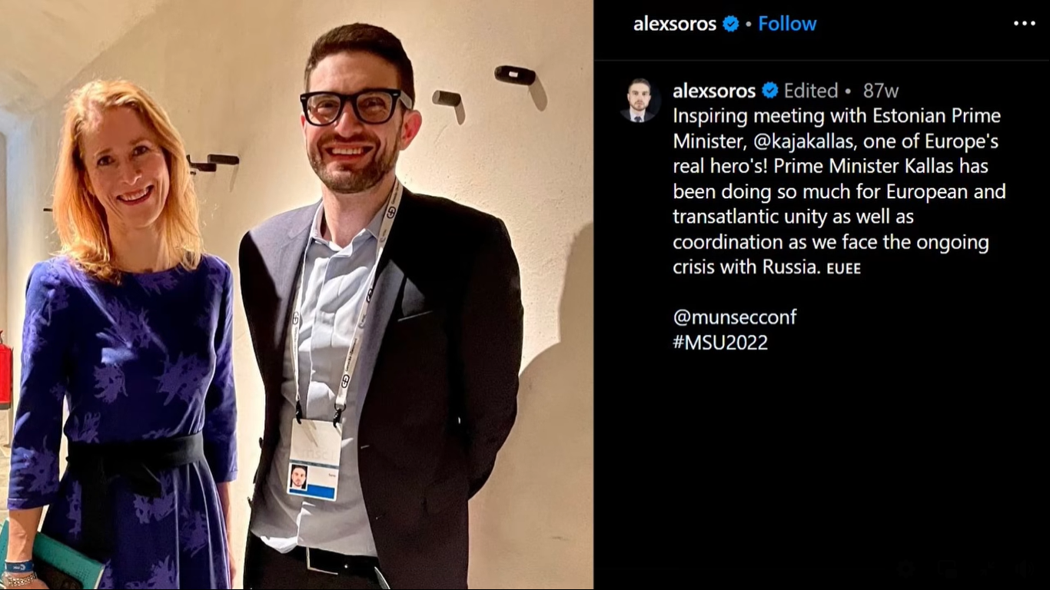Mute audio with the speaker icon
The height and width of the screenshot is (590, 1050).
pos(1025,569)
